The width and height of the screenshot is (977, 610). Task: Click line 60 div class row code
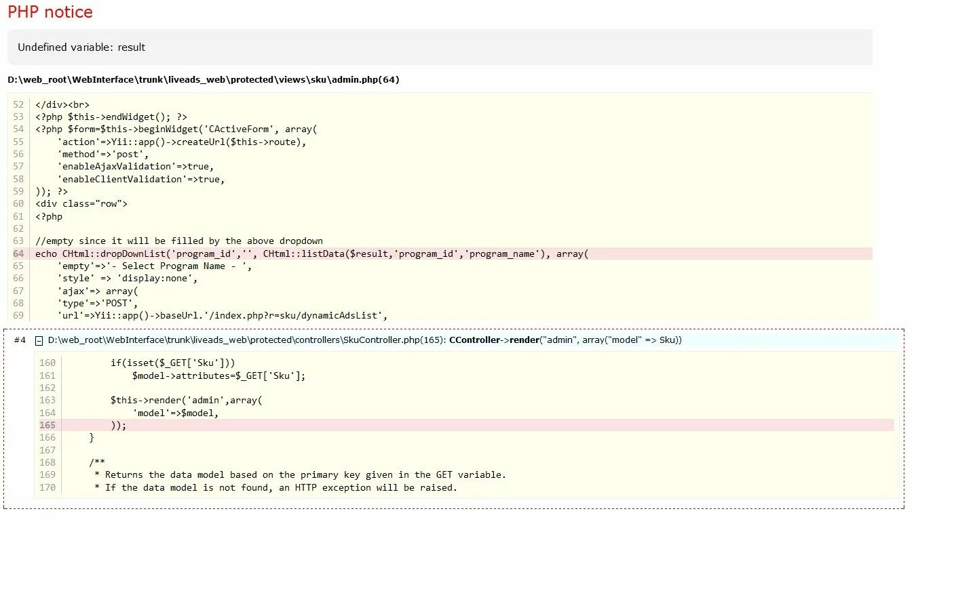pyautogui.click(x=81, y=204)
